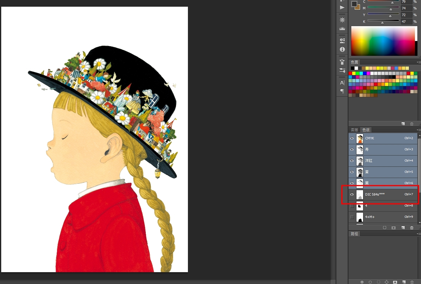Open the 路徑 paths panel menu
Image resolution: width=421 pixels, height=284 pixels.
coord(419,234)
